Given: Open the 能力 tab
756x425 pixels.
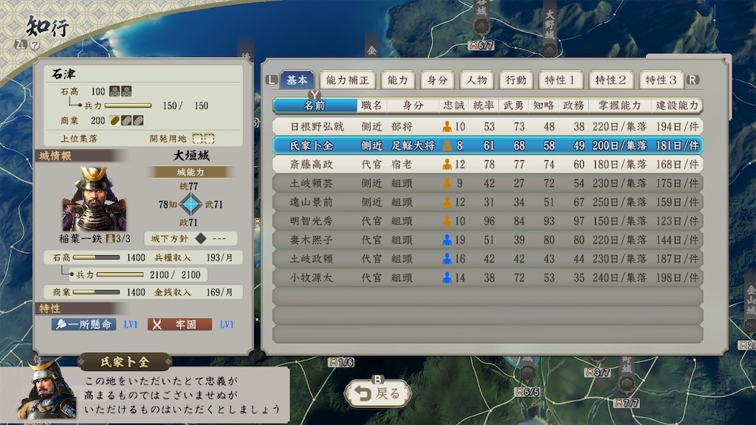Looking at the screenshot, I should tap(398, 80).
